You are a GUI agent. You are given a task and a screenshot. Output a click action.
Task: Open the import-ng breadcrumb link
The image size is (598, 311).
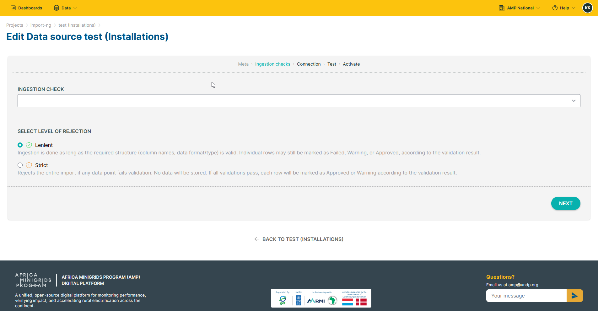41,25
